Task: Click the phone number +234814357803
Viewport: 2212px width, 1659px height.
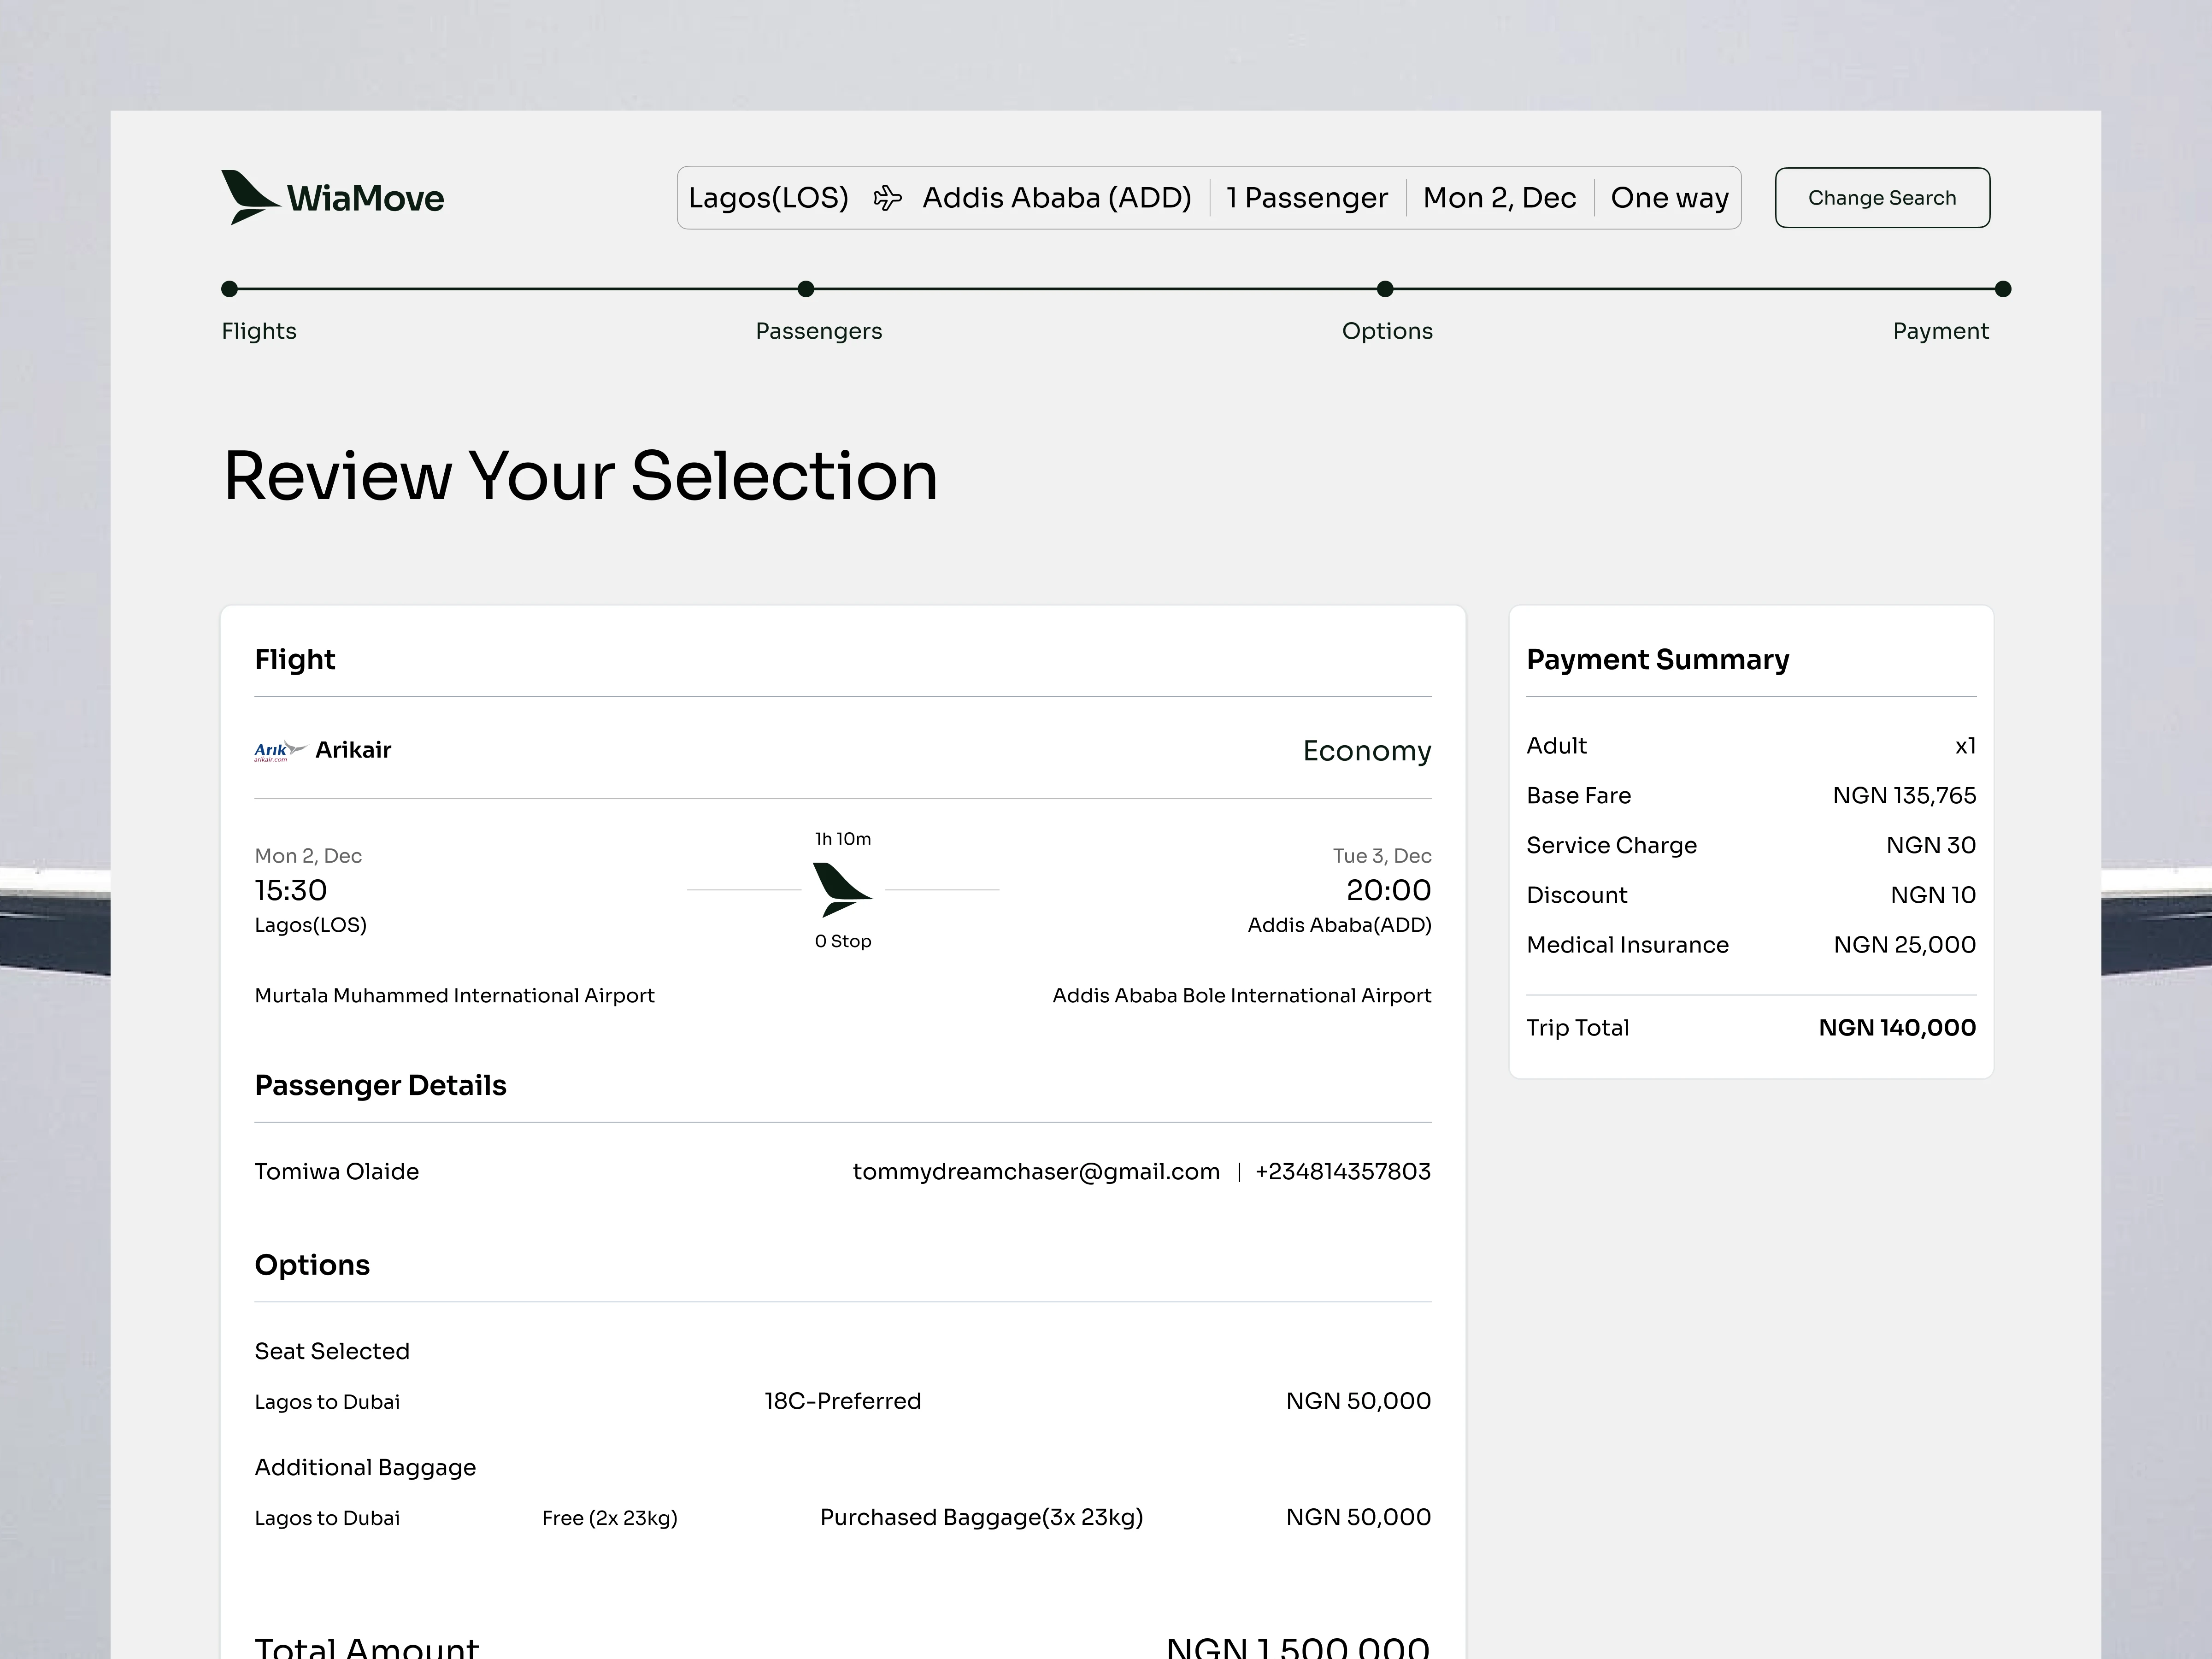Action: (1342, 1171)
